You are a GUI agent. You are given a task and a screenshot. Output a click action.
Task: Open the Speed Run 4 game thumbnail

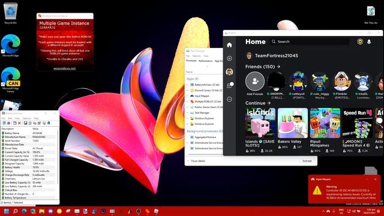tap(358, 123)
